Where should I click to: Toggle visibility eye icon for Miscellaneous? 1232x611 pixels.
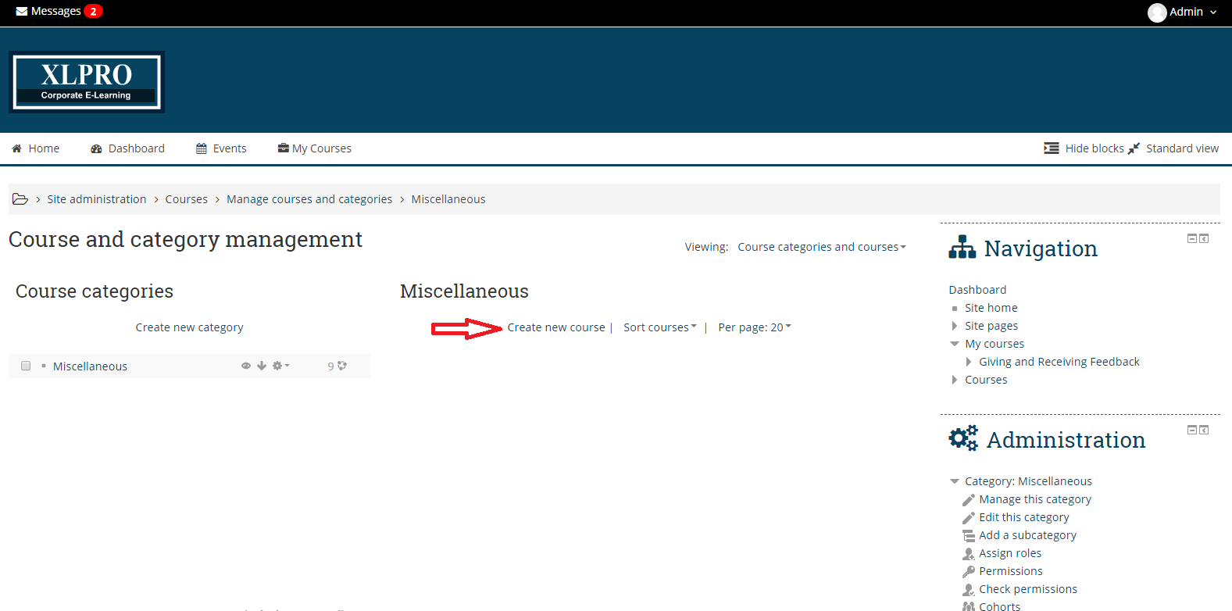tap(246, 366)
